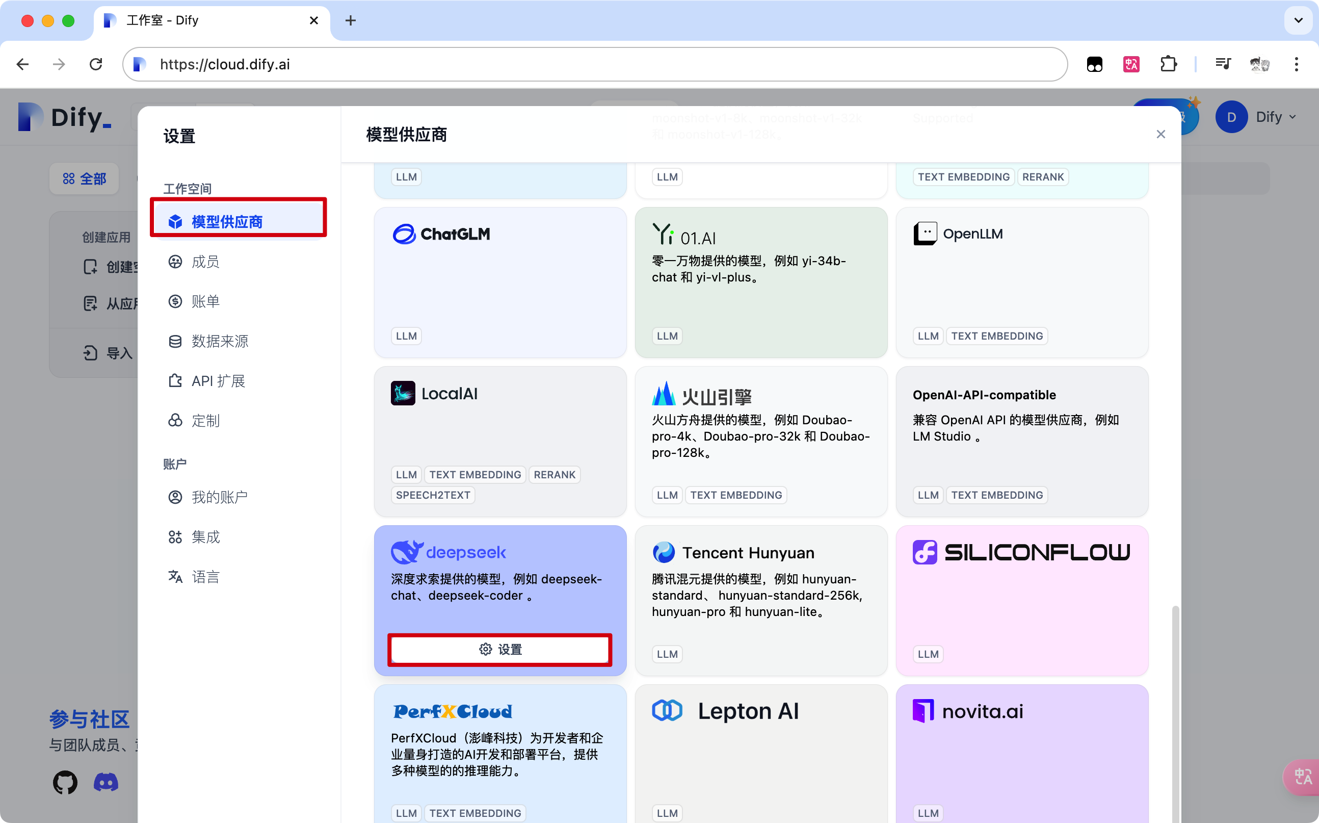This screenshot has height=823, width=1319.
Task: Click the 集成 integrations icon
Action: click(x=175, y=537)
